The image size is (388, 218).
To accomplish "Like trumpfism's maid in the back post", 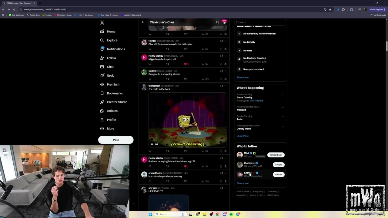I will [x=185, y=151].
